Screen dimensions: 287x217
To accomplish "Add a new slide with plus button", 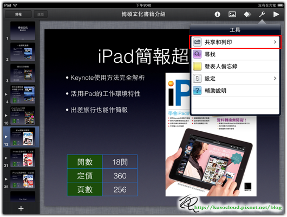I will [x=21, y=208].
